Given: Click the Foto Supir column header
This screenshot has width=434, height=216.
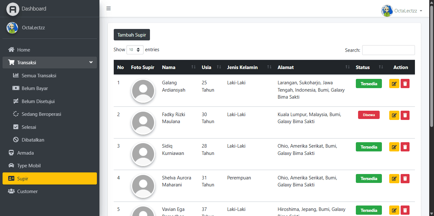Looking at the screenshot, I should (143, 67).
